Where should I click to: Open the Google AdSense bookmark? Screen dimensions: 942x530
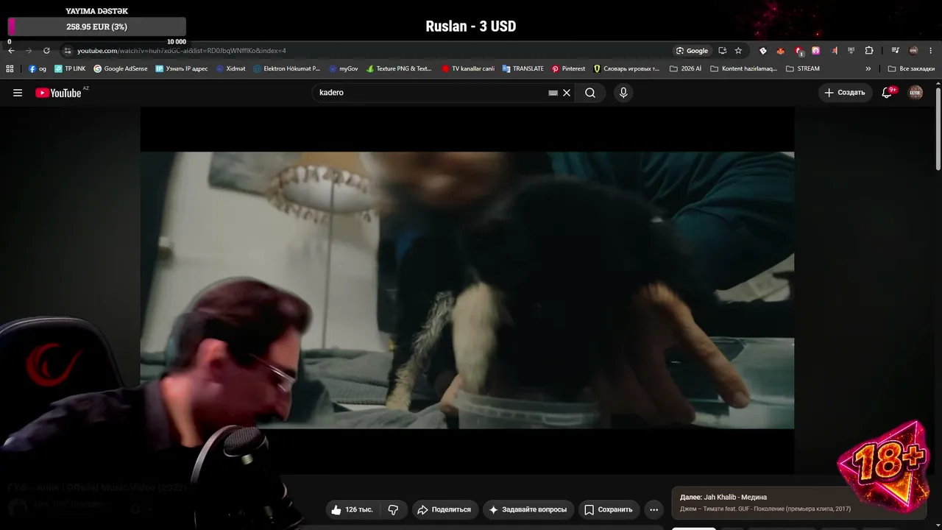coord(120,68)
